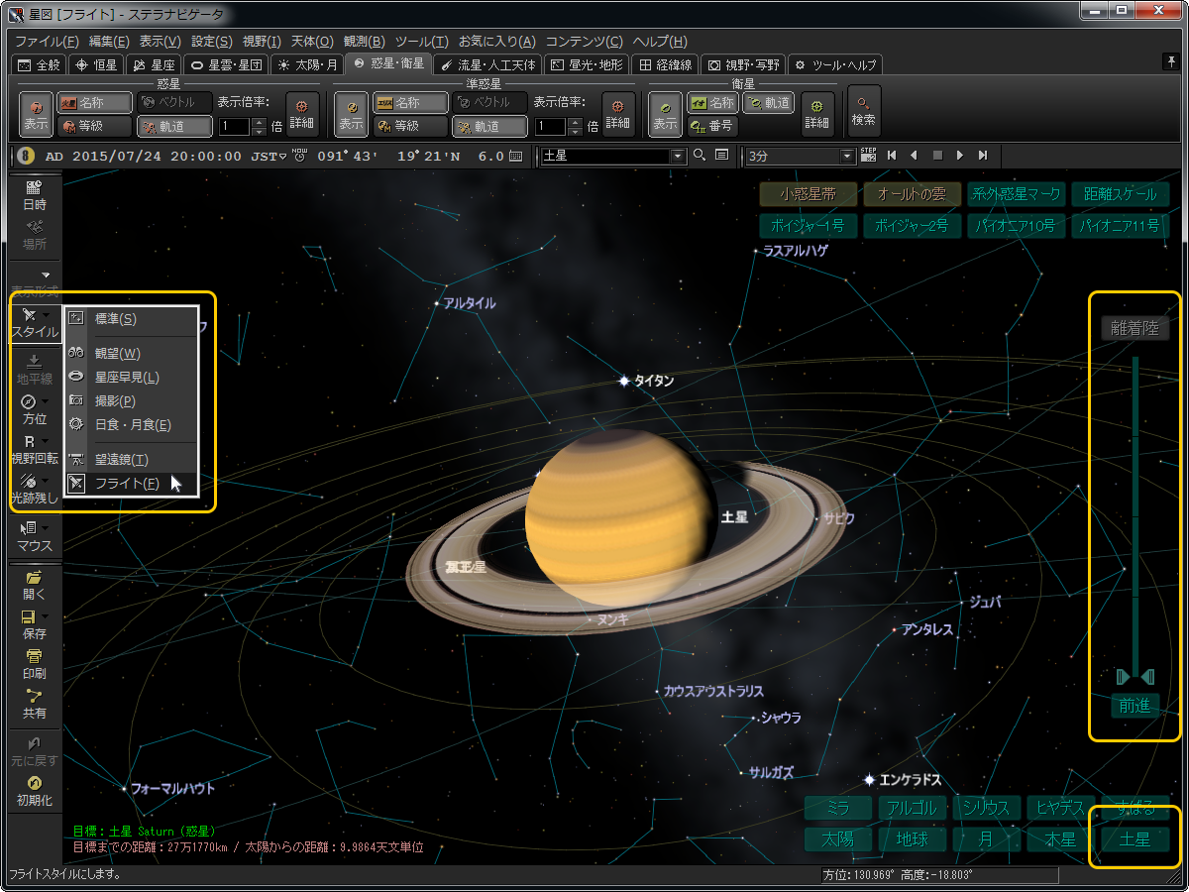
Task: Click the 検索 search button in ribbon
Action: (x=863, y=110)
